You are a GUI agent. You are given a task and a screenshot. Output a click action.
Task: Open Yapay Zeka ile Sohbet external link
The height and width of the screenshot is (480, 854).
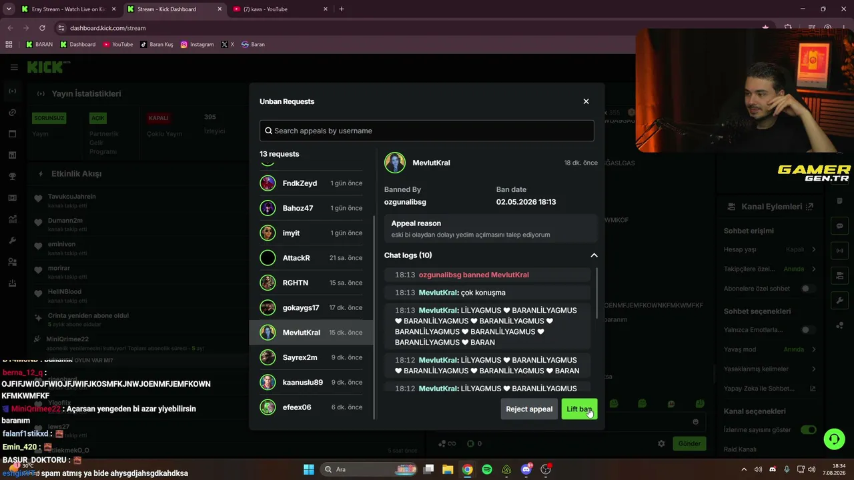(x=813, y=389)
